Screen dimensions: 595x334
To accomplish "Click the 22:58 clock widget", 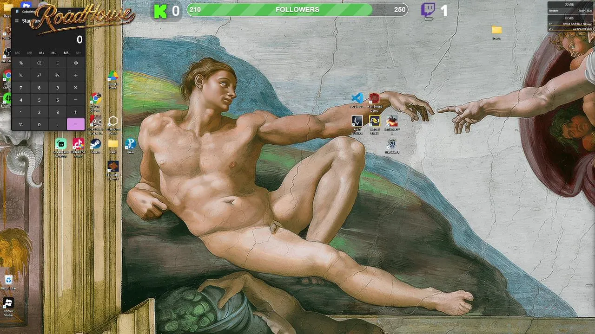I will coord(570,7).
